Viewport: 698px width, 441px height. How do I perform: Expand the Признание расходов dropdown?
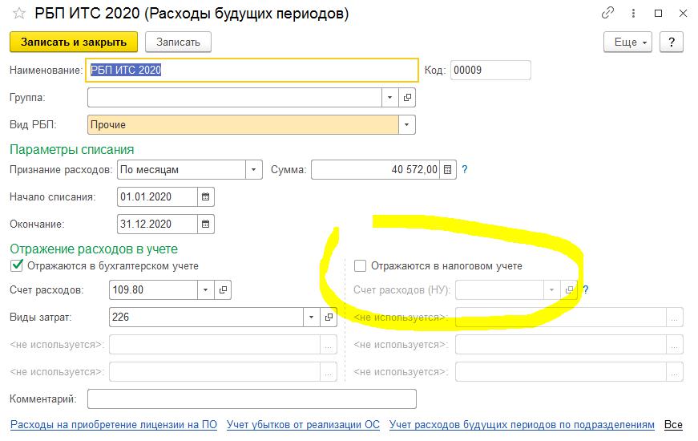tap(253, 170)
